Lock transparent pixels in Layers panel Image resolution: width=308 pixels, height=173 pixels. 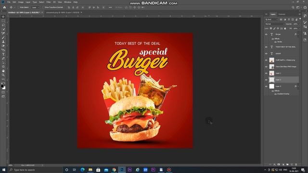click(x=270, y=28)
